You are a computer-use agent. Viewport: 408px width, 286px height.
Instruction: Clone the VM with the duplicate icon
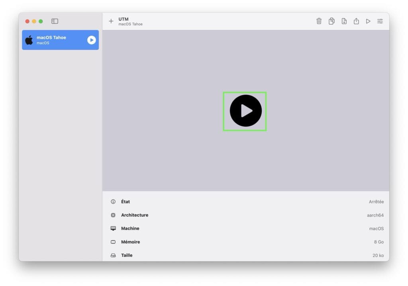tap(331, 21)
